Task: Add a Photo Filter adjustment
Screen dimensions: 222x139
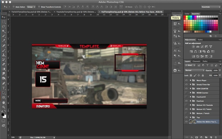Action: coord(204,51)
